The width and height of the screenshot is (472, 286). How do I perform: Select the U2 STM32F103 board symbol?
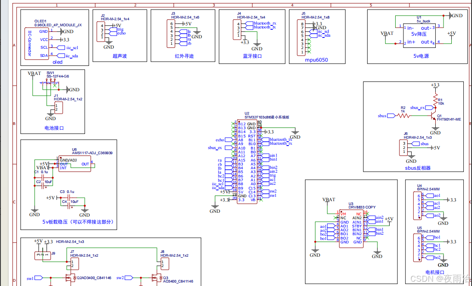tap(247, 162)
